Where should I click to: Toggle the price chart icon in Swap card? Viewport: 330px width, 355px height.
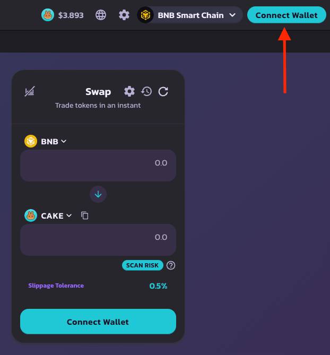click(x=29, y=91)
